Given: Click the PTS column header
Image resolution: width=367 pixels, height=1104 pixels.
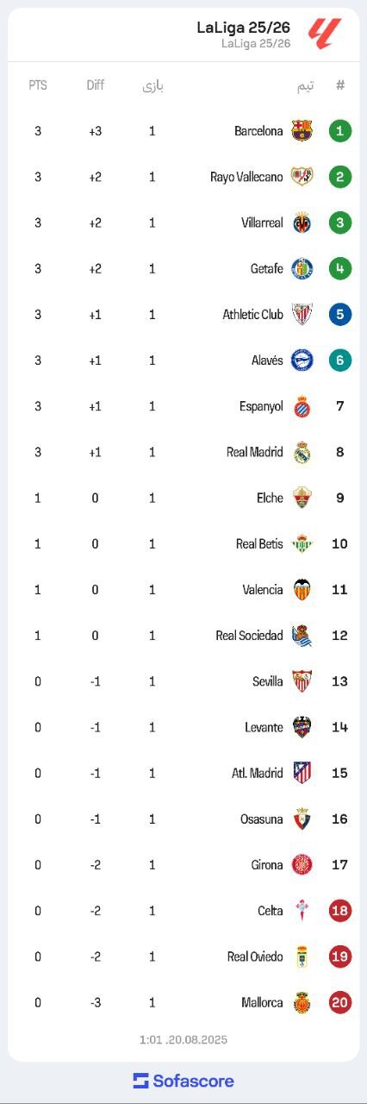Looking at the screenshot, I should coord(38,85).
